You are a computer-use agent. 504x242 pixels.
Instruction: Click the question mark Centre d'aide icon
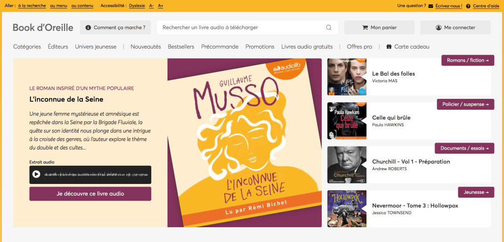pyautogui.click(x=468, y=6)
